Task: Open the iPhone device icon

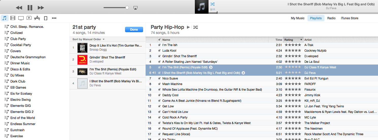Action: coord(46,18)
